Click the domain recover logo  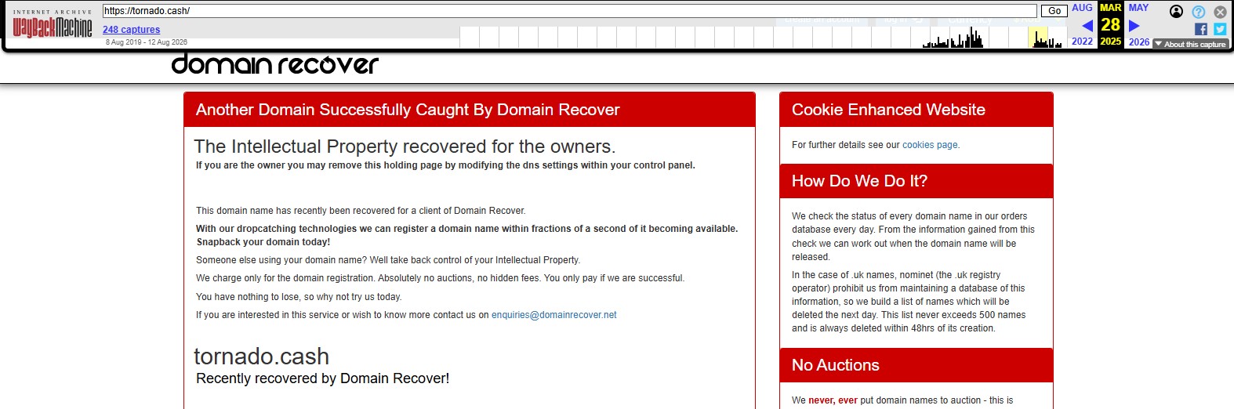[x=274, y=64]
